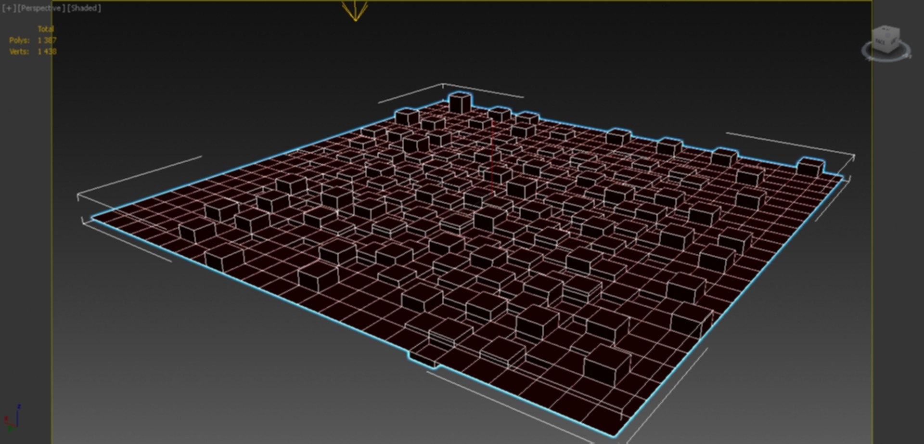Select the yellow light object at top
Screen dimensions: 924x444
pyautogui.click(x=355, y=11)
